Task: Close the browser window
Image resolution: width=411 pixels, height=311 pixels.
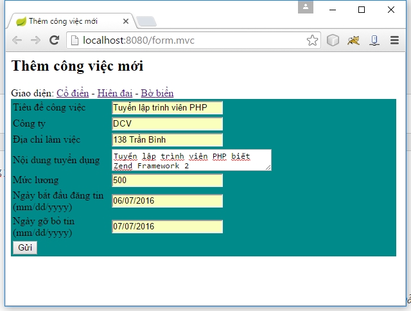Action: click(391, 10)
